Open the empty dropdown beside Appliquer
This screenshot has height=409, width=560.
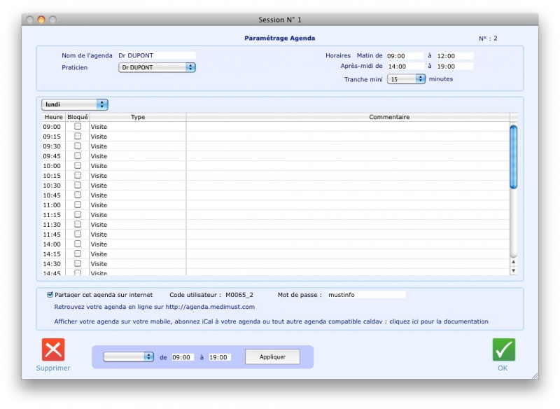129,357
